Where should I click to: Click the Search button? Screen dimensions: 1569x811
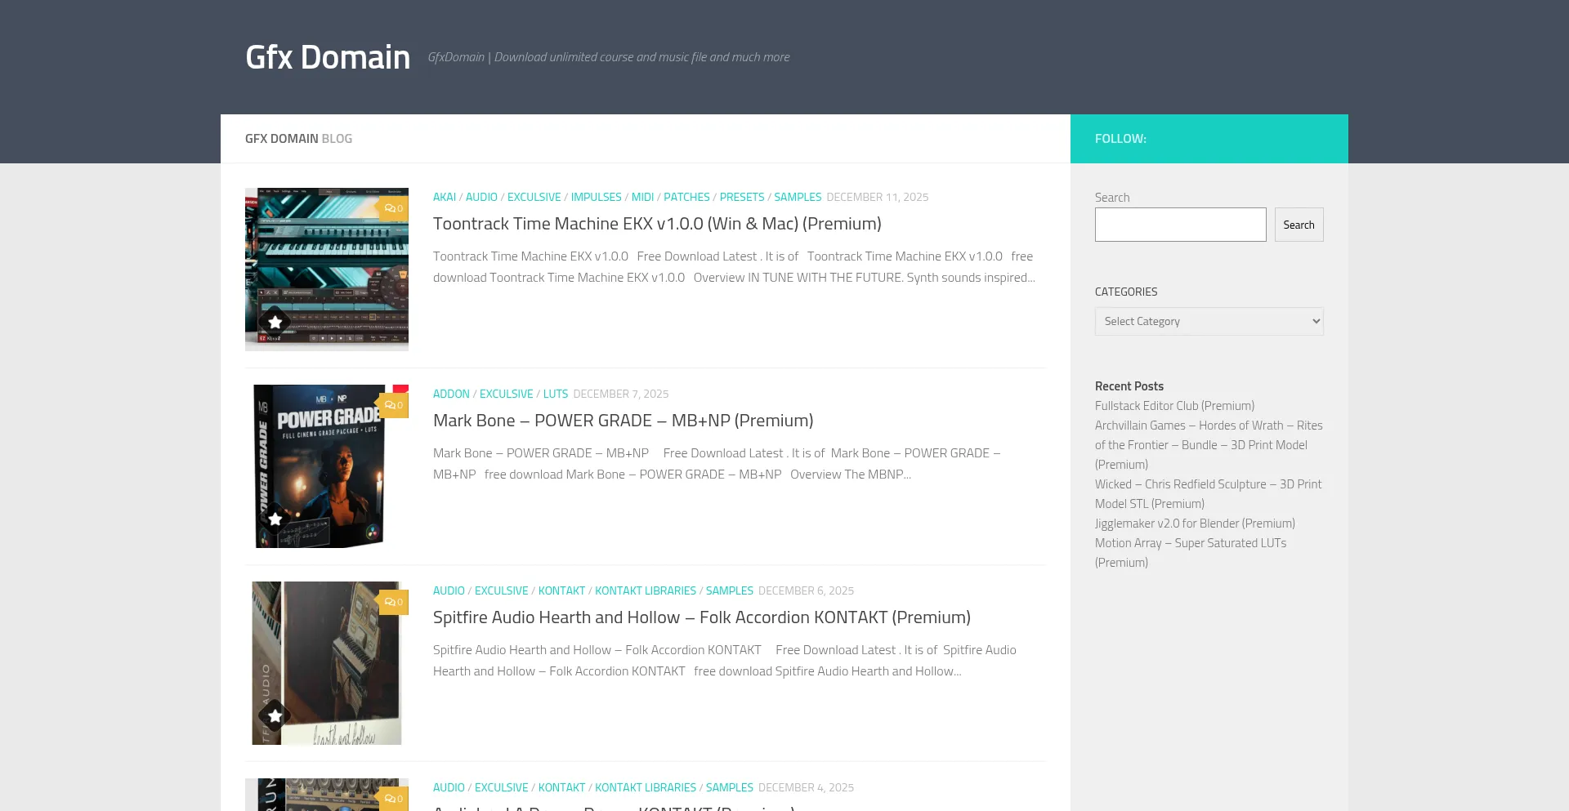1298,225
